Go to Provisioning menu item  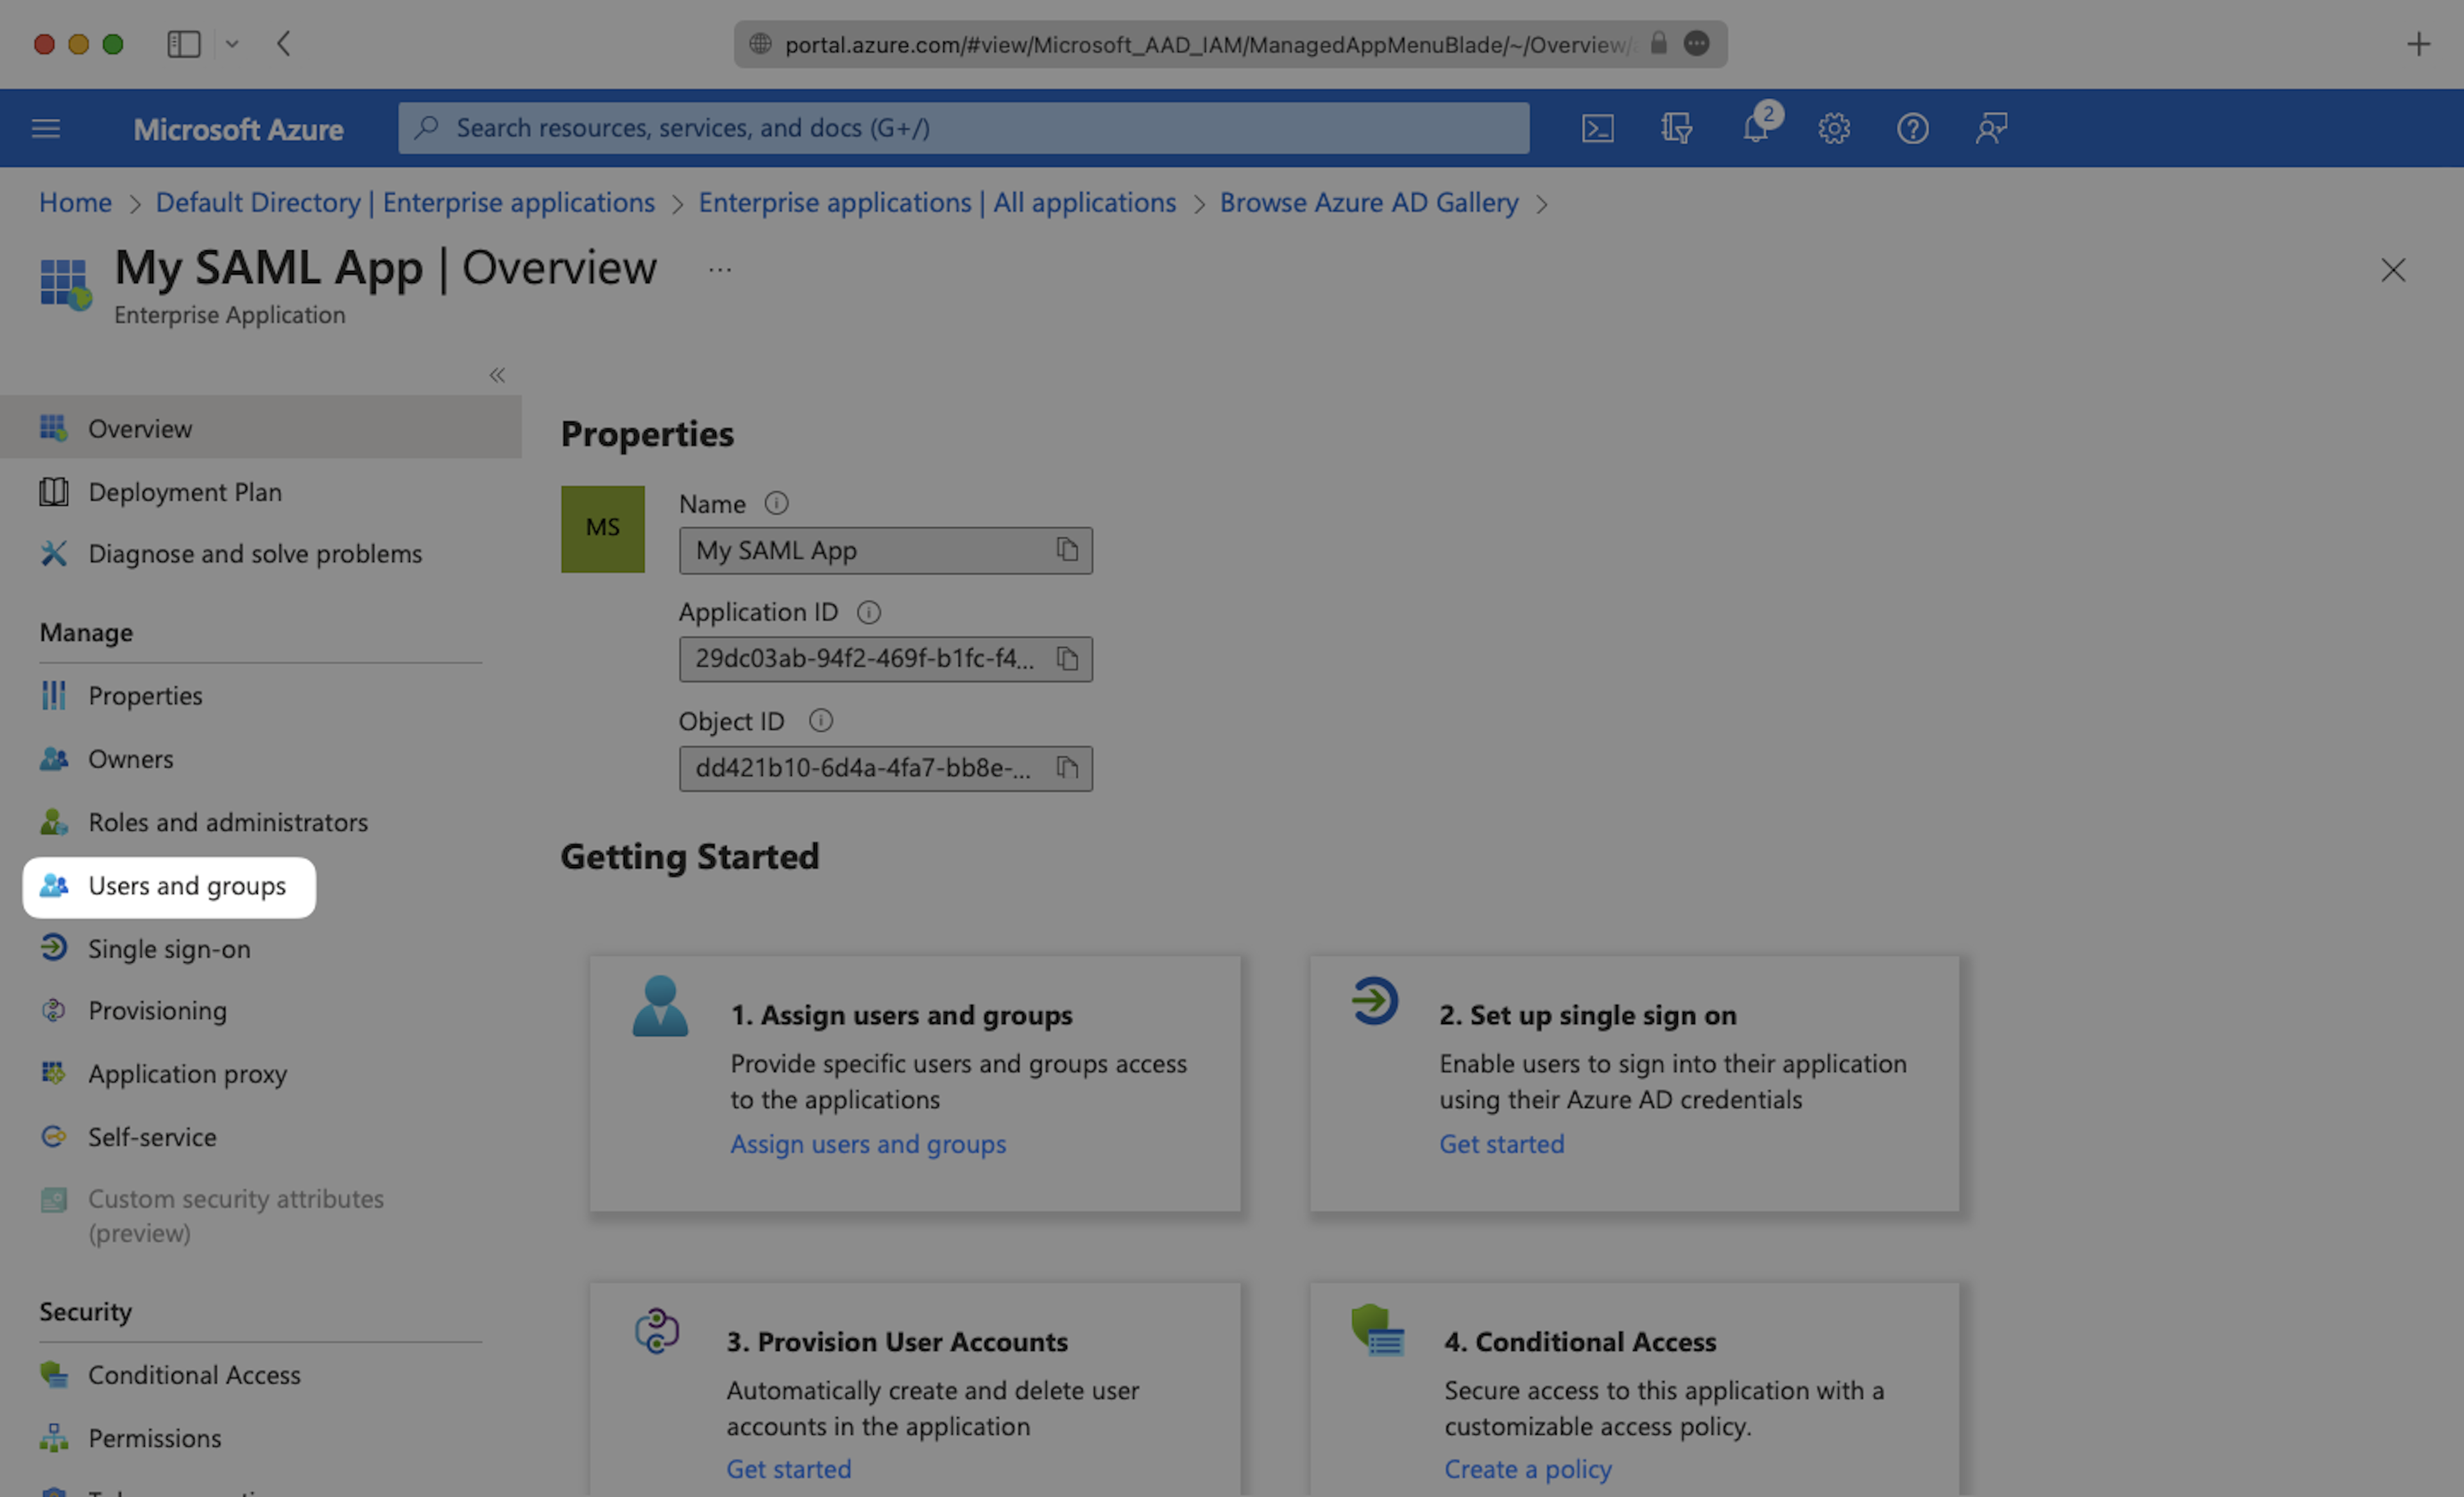point(157,1011)
